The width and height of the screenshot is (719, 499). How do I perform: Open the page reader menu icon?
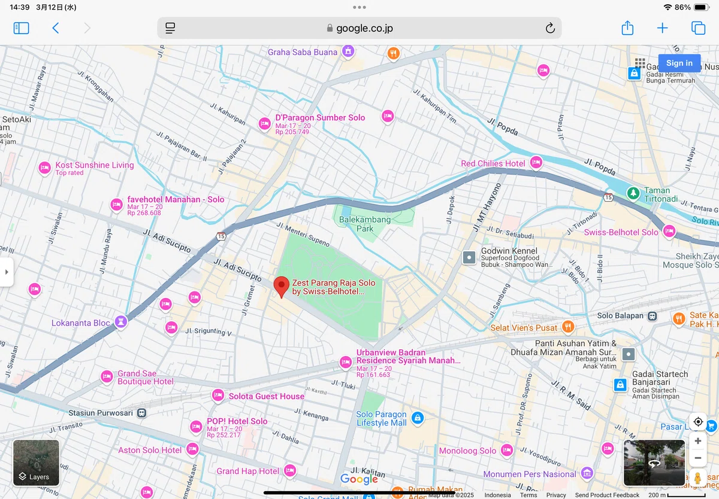(x=170, y=28)
